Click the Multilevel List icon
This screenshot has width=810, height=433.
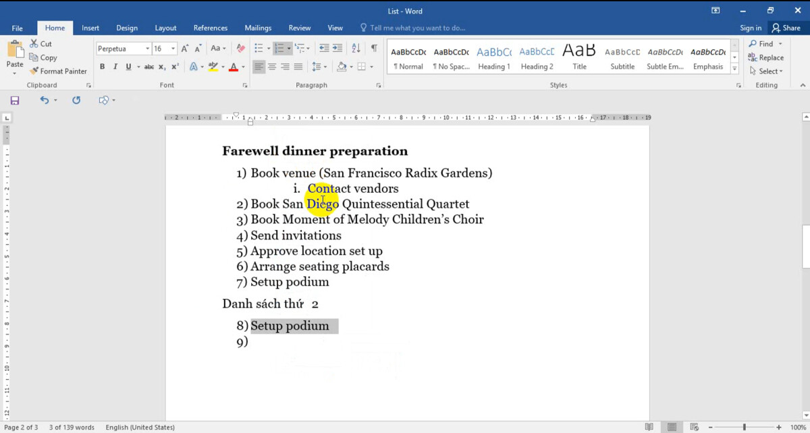click(299, 49)
